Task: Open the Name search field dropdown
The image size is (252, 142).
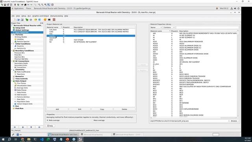Action: tap(156, 28)
